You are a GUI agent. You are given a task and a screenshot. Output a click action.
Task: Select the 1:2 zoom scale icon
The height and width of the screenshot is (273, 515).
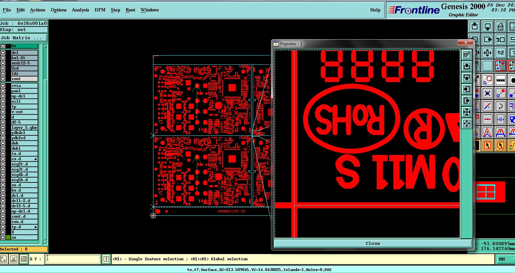pos(500,53)
